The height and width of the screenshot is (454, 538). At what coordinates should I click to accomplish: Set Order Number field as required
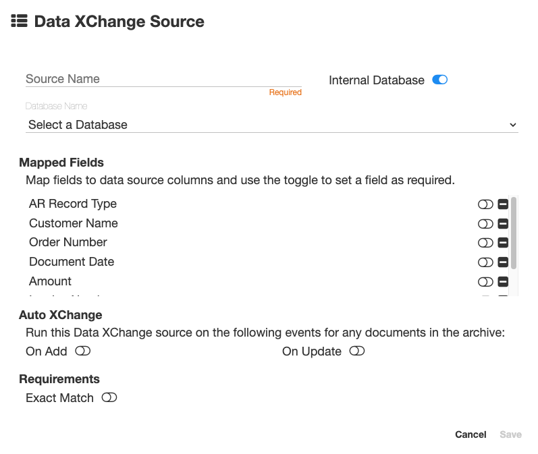pyautogui.click(x=485, y=243)
